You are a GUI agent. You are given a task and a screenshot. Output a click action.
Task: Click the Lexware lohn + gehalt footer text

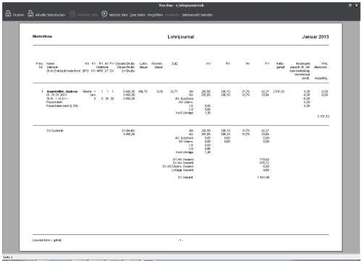pos(47,240)
